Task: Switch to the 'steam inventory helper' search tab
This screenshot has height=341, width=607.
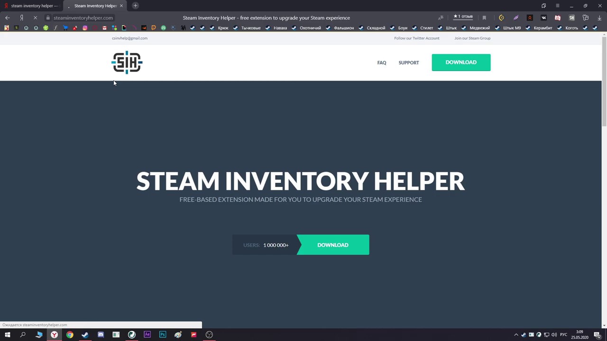Action: pos(31,6)
